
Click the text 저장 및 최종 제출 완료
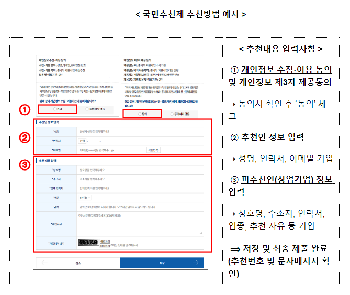tap(285, 248)
